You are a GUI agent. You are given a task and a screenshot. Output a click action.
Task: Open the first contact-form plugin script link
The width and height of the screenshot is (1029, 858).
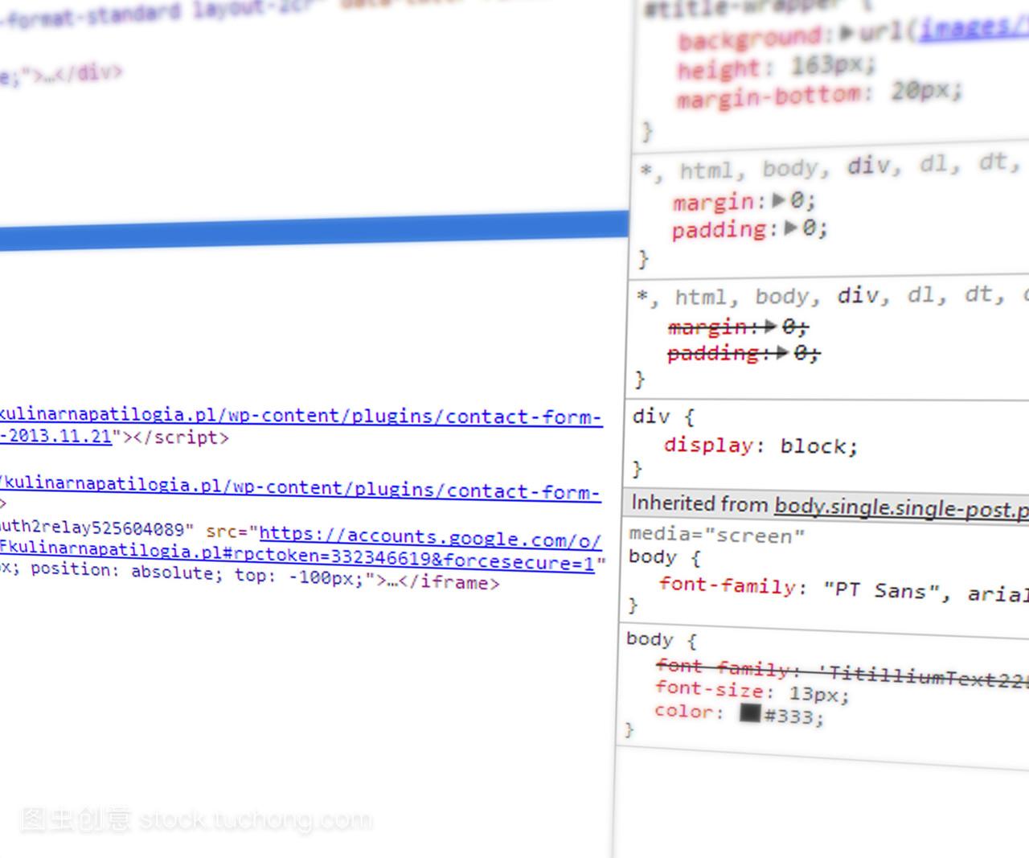click(301, 416)
